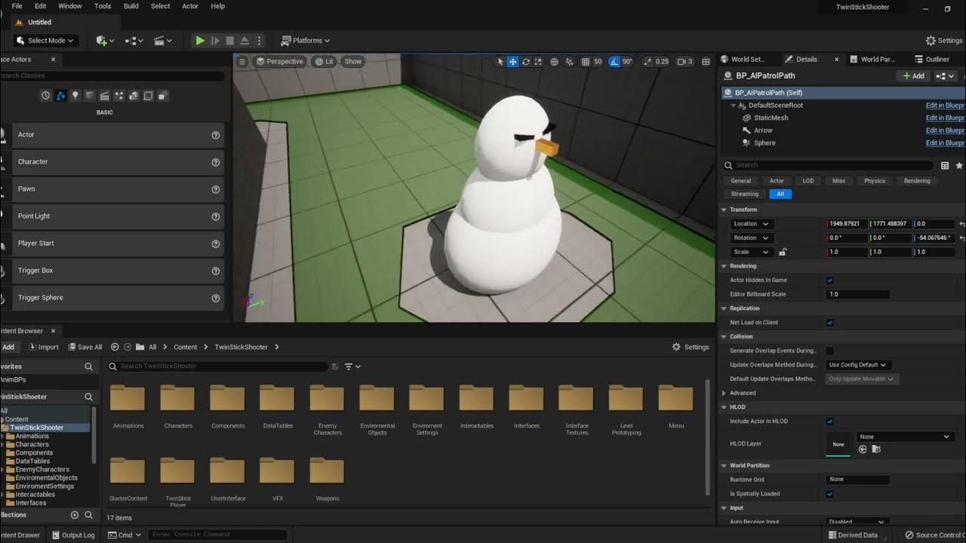Open the viewport hamburger options menu

coord(242,62)
